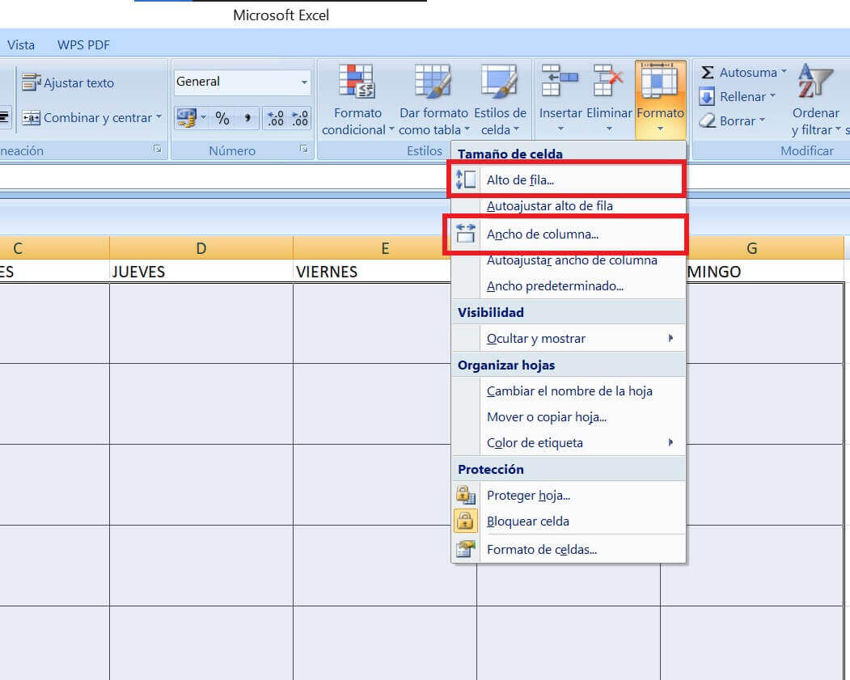Open the WPS PDF ribbon tab
Viewport: 850px width, 680px height.
[83, 45]
